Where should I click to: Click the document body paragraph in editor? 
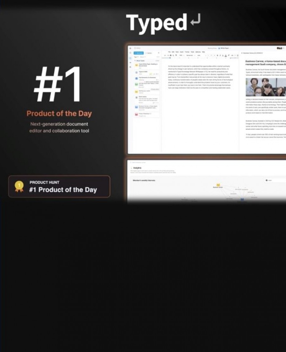tap(200, 77)
